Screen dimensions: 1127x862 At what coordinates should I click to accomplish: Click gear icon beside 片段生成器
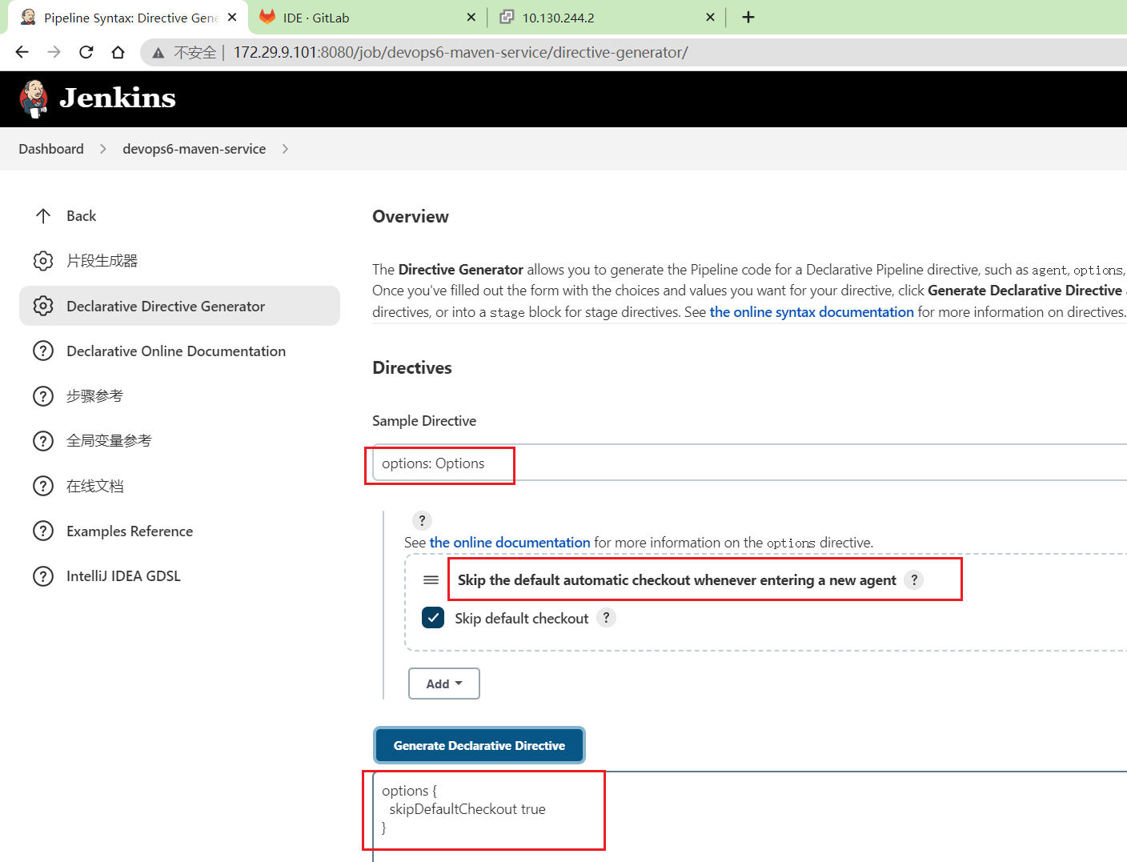(43, 261)
